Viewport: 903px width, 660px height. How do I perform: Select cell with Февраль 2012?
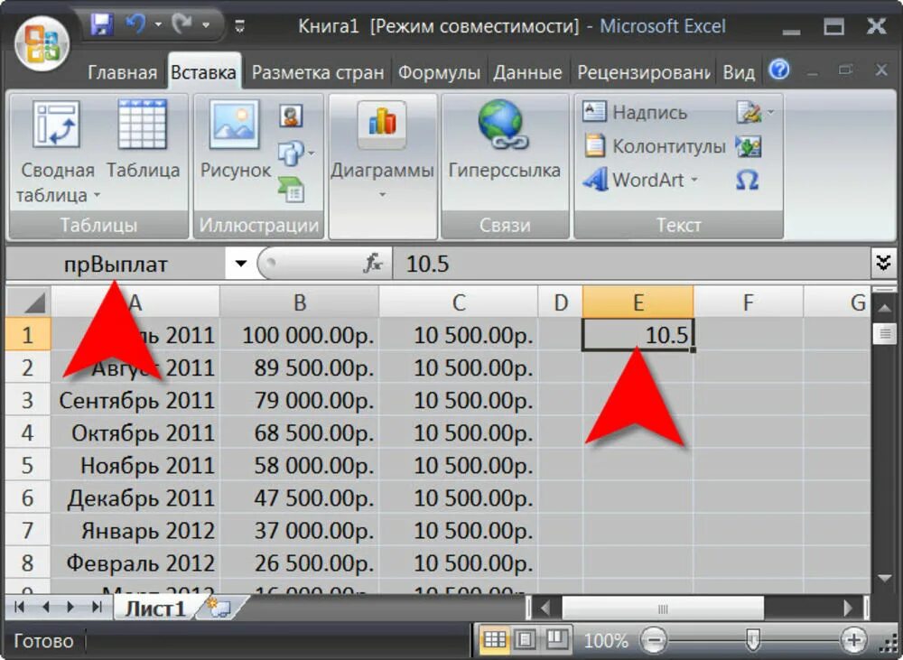(135, 562)
